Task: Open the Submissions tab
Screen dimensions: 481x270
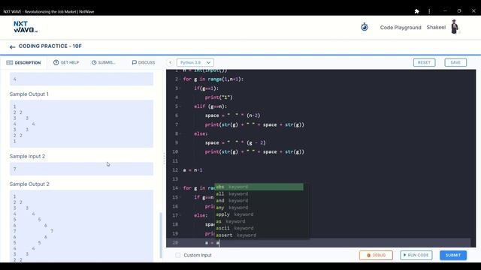Action: 104,62
